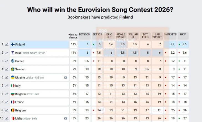Play Malta's song via the video icon
The height and width of the screenshot is (122, 202).
point(66,118)
